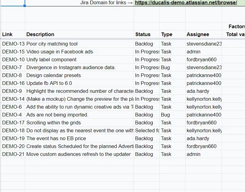Click the Description column header

[40, 34]
